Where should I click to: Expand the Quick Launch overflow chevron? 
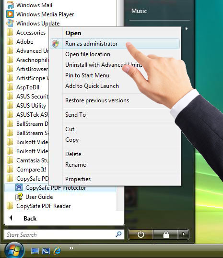(71, 248)
